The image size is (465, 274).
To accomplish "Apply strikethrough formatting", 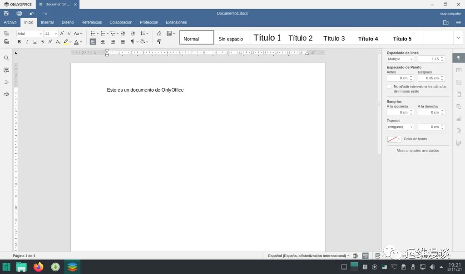I will coord(43,42).
